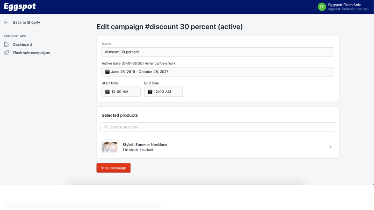Expand Stylish Summer Necklace with chevron arrow
Image resolution: width=374 pixels, height=210 pixels.
(331, 147)
